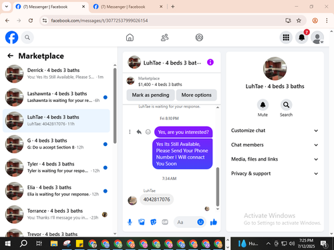Image resolution: width=334 pixels, height=250 pixels.
Task: Open Elia conversation
Action: (56, 191)
